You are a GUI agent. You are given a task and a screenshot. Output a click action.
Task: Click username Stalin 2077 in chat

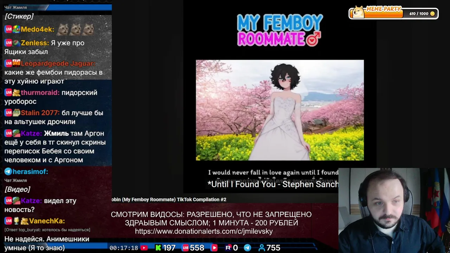[x=40, y=113]
